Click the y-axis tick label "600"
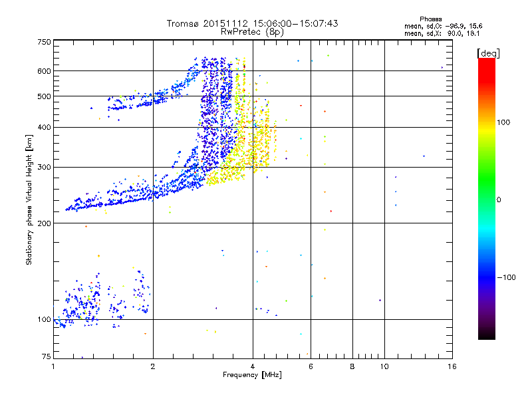The image size is (532, 399). (x=44, y=71)
